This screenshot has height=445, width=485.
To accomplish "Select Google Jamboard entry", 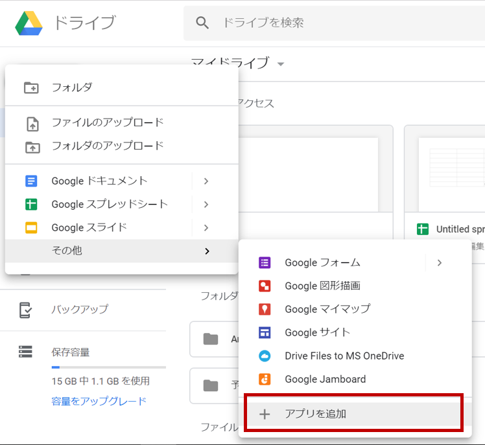I will point(355,379).
